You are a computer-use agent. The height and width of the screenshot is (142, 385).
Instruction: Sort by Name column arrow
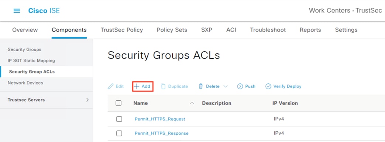coord(192,103)
